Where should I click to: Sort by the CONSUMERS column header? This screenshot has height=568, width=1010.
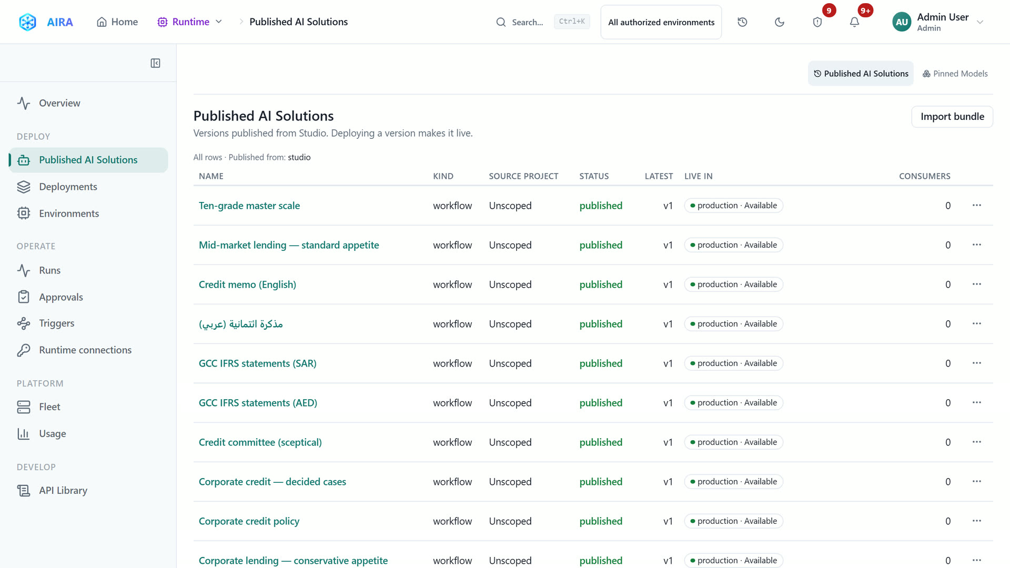click(x=924, y=176)
